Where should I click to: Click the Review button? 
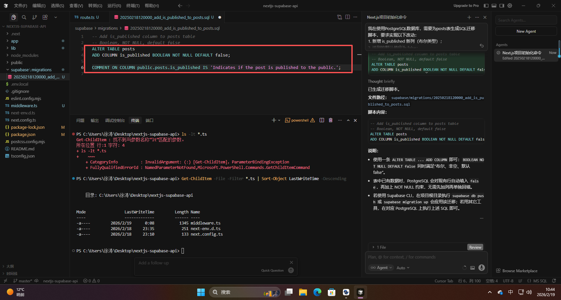(475, 247)
